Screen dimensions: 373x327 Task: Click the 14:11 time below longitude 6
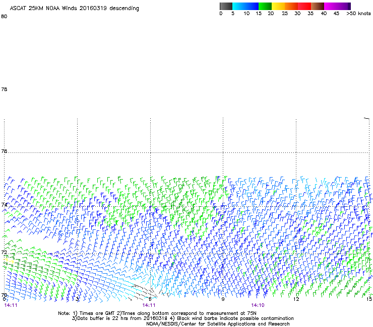(x=149, y=305)
